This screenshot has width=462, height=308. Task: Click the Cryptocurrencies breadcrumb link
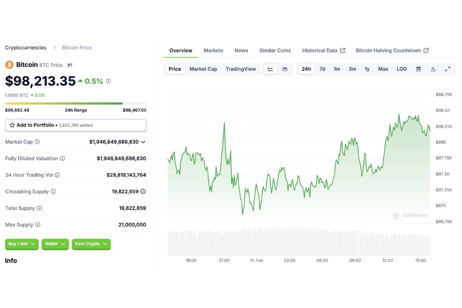[x=26, y=48]
